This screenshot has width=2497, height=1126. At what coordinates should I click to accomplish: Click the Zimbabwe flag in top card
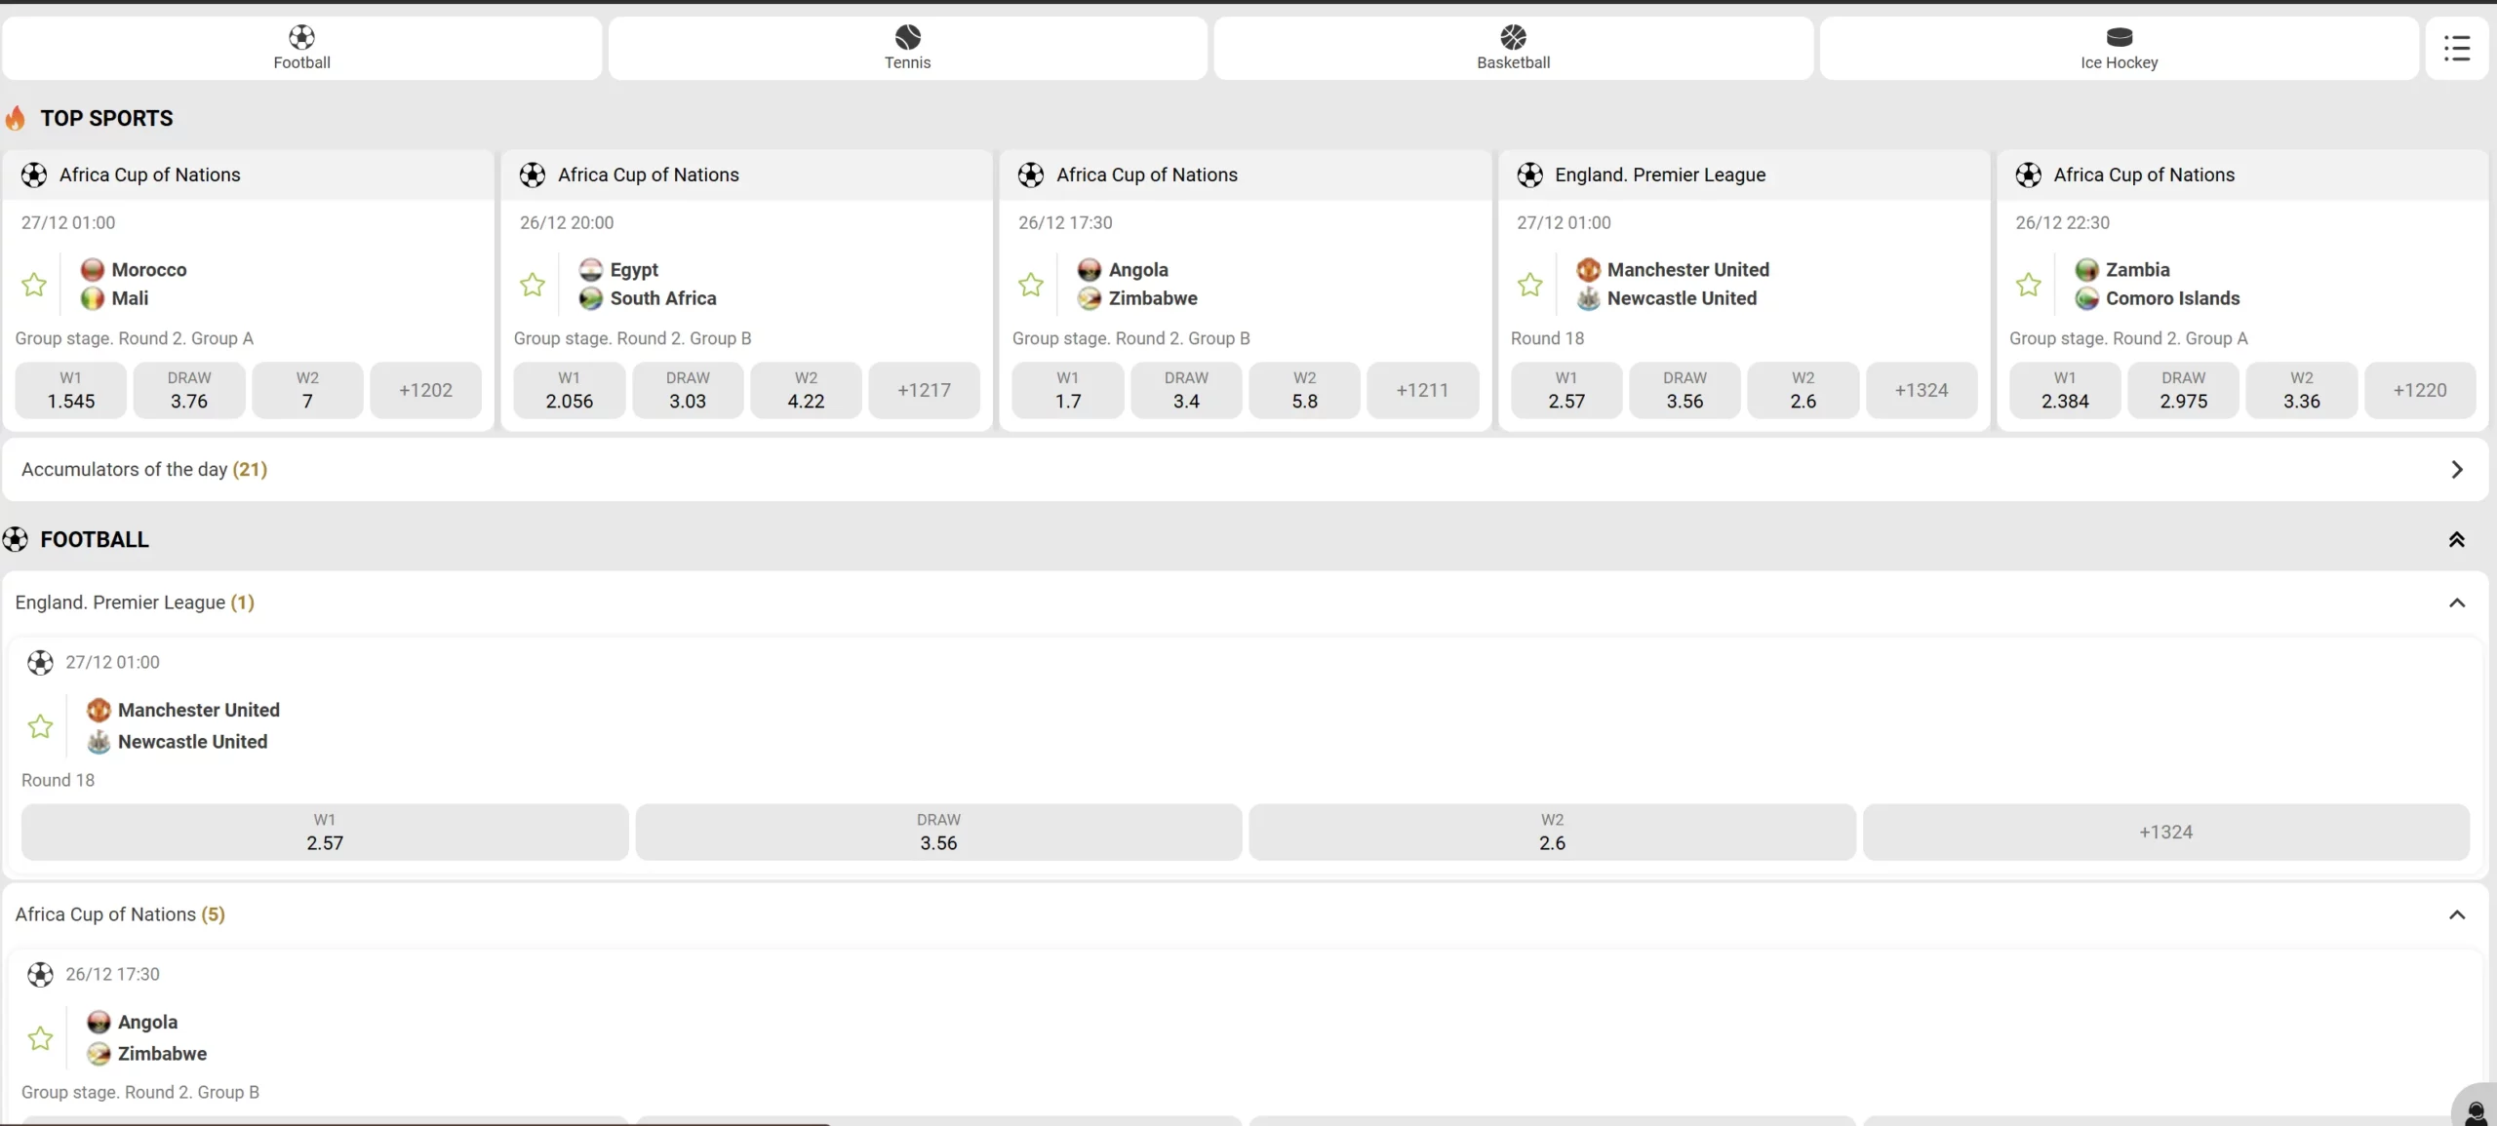click(1090, 298)
